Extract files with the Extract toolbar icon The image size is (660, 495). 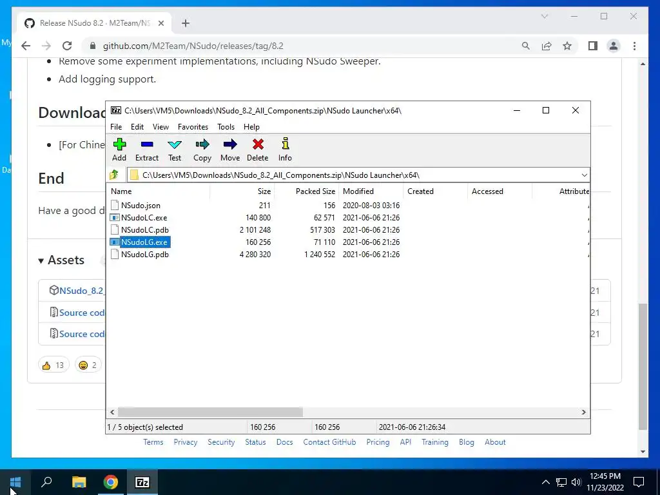pyautogui.click(x=146, y=150)
